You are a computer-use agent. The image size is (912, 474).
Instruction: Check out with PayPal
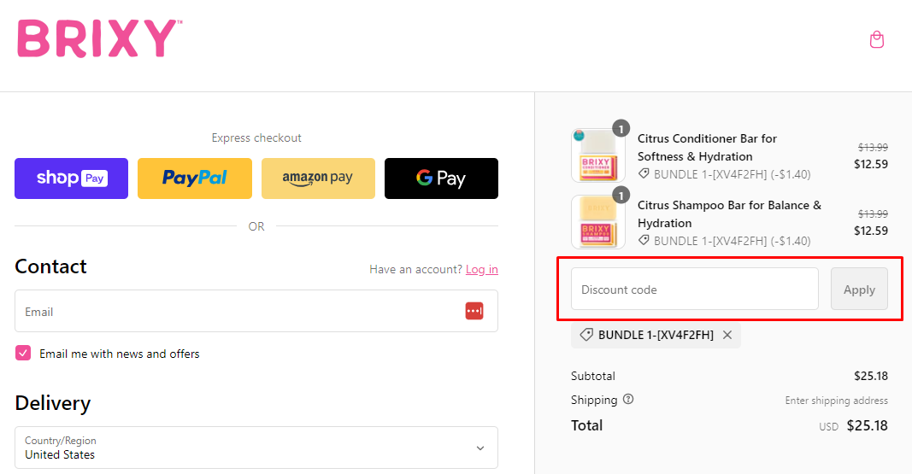click(195, 178)
